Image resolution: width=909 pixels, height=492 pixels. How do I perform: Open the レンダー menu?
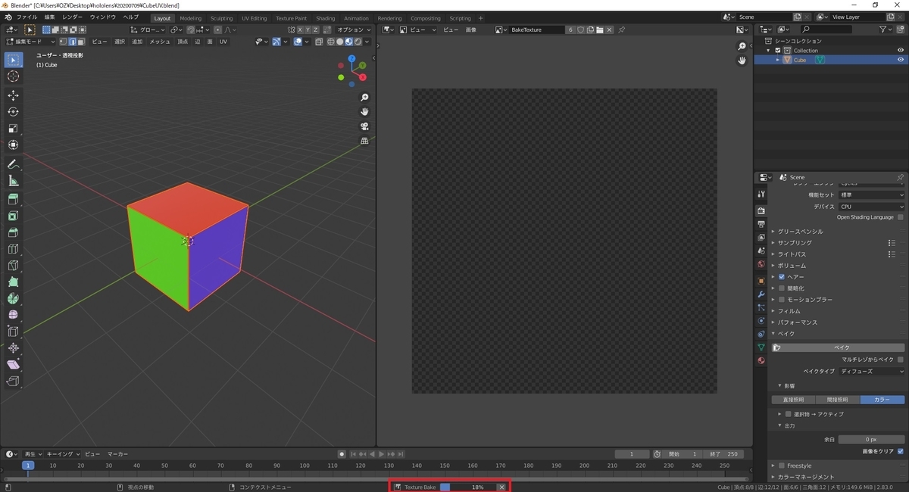tap(73, 17)
